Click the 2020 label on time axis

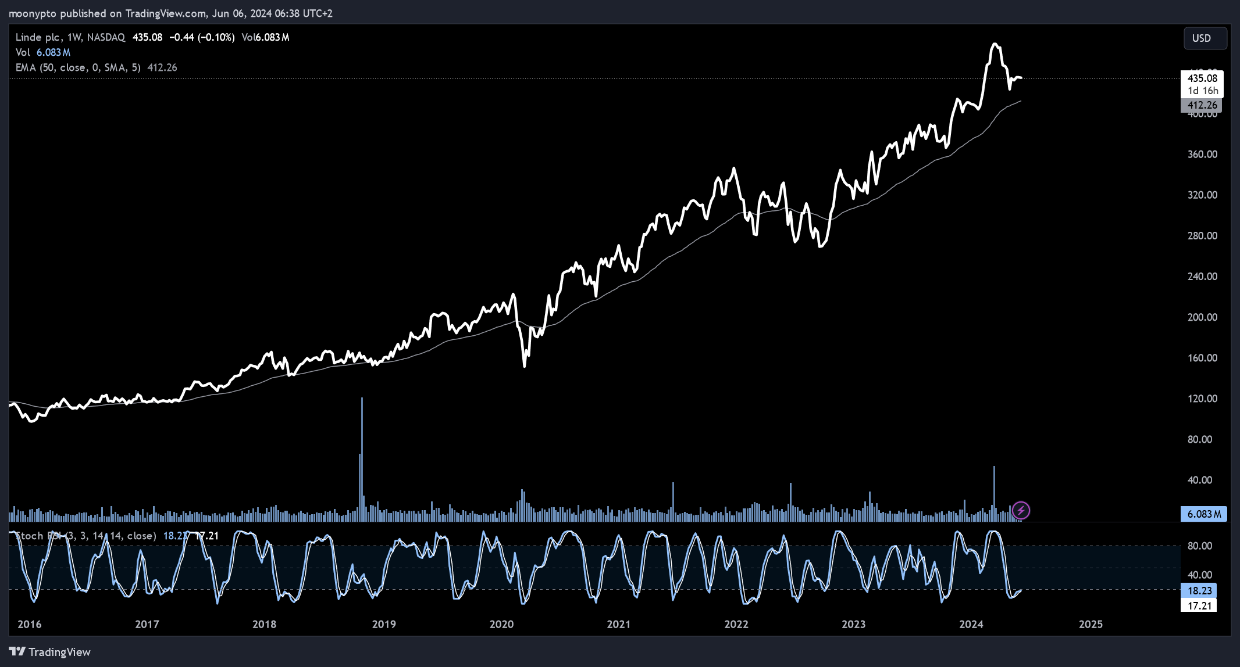click(501, 624)
